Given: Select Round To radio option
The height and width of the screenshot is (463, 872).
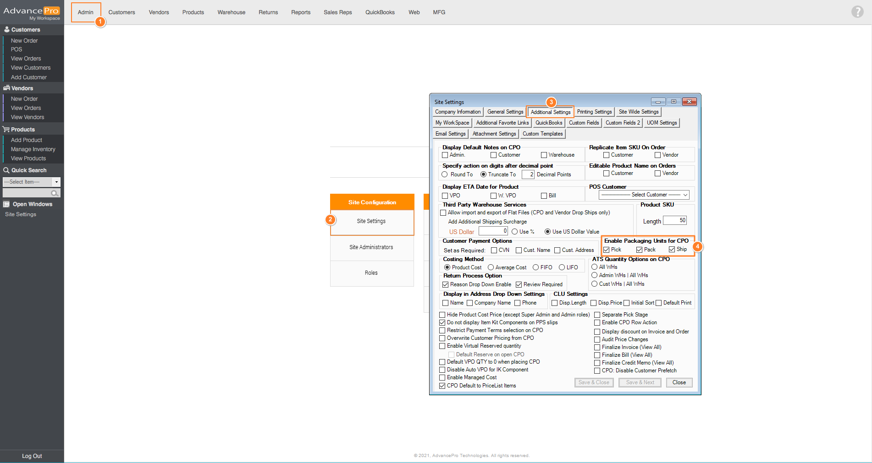Looking at the screenshot, I should coord(445,174).
